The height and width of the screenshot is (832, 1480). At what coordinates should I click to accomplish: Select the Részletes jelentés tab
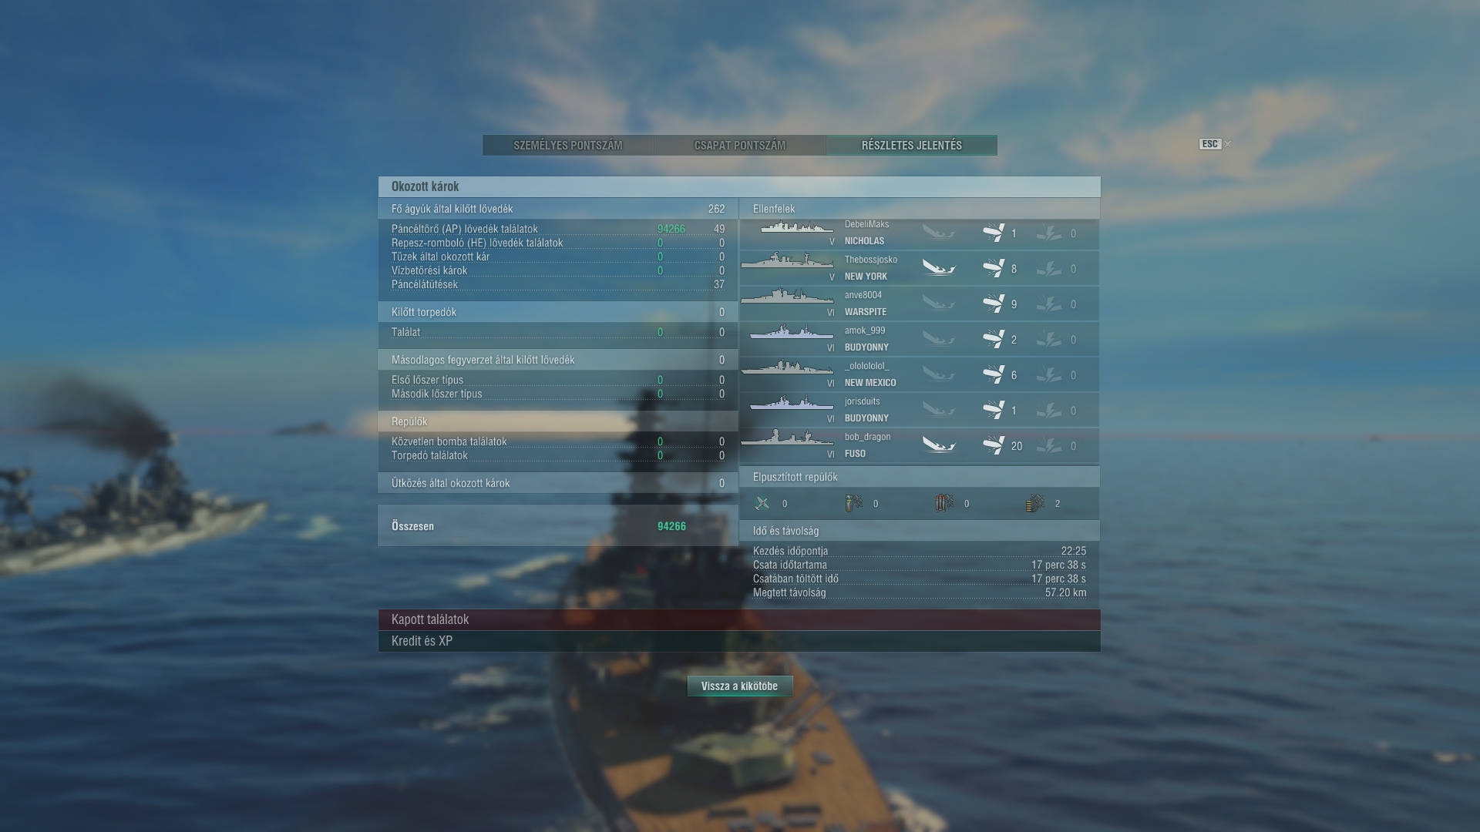click(912, 145)
